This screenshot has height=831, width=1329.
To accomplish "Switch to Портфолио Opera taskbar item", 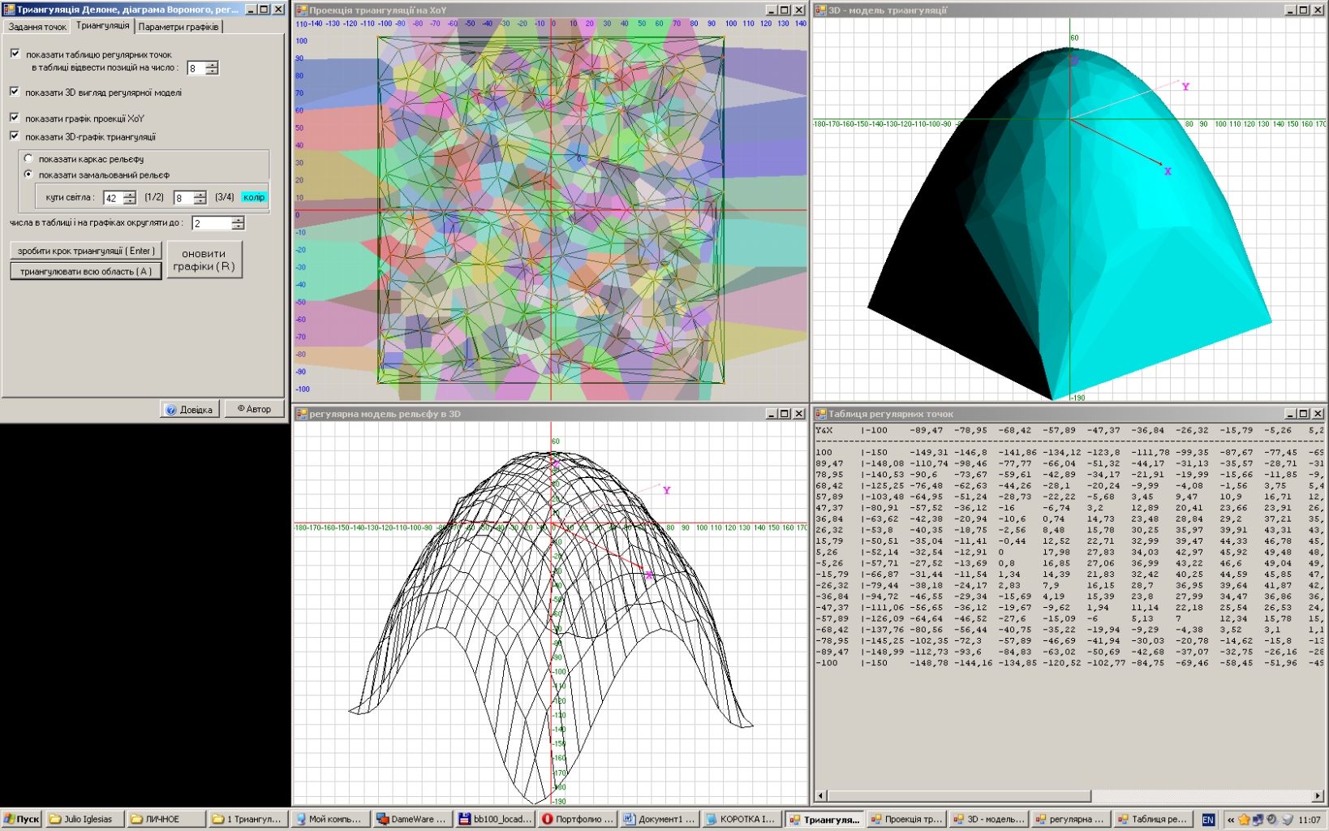I will point(577,820).
